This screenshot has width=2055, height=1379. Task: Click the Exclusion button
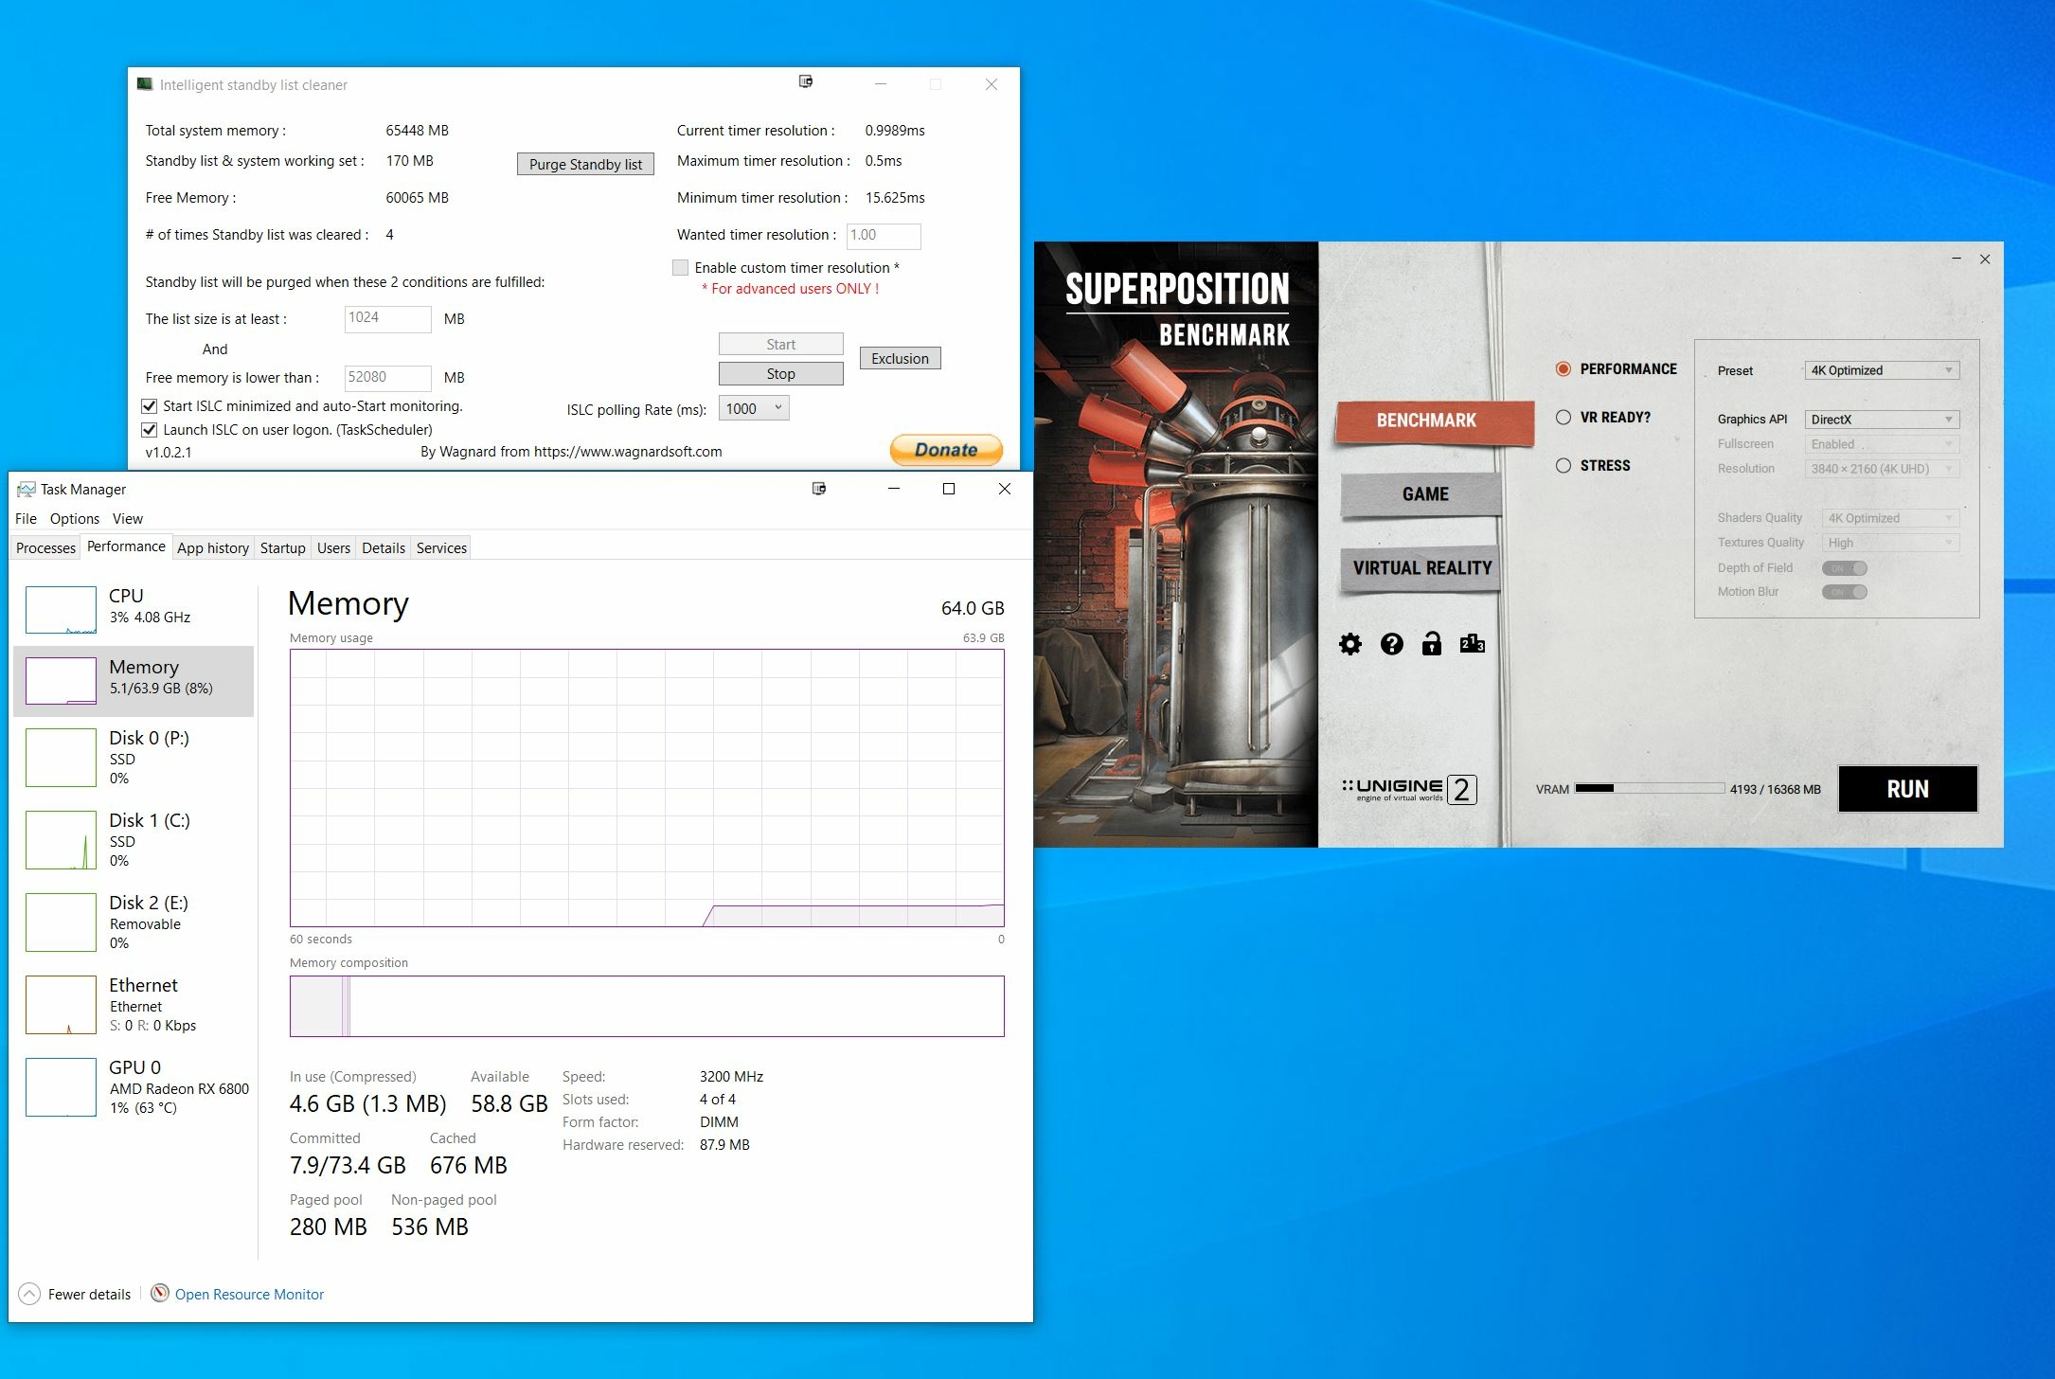point(900,358)
